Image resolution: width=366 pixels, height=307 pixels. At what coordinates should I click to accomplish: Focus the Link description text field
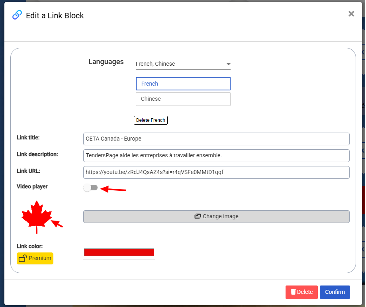216,156
